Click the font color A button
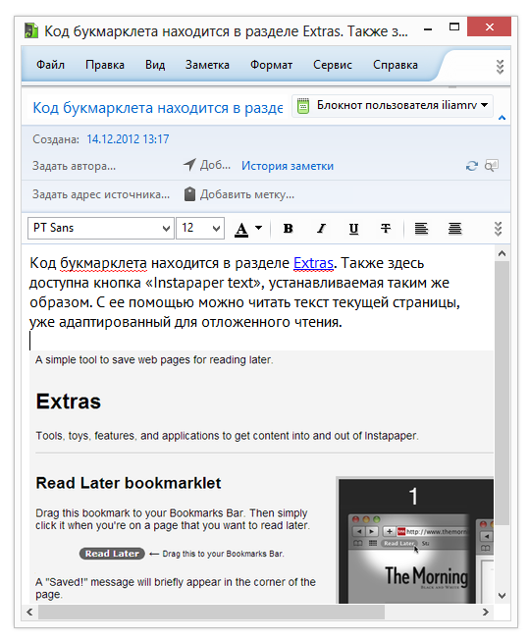This screenshot has height=641, width=529. click(241, 229)
